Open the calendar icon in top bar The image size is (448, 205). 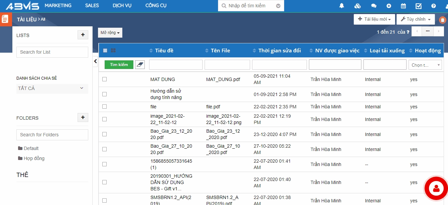click(x=403, y=6)
